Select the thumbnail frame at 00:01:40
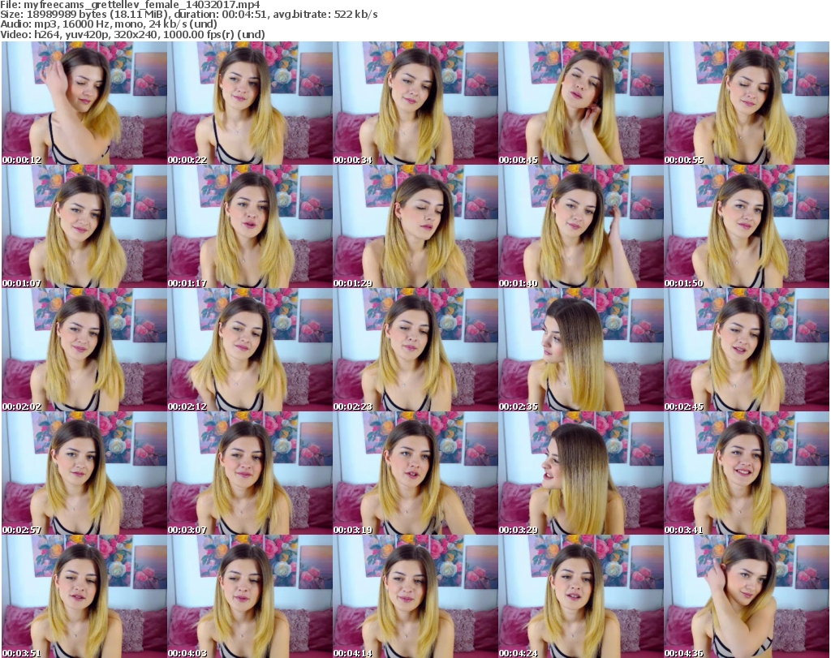The height and width of the screenshot is (658, 831). [x=581, y=226]
